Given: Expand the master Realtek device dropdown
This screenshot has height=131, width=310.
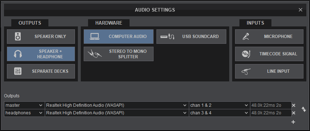Looking at the screenshot, I should tap(117, 105).
